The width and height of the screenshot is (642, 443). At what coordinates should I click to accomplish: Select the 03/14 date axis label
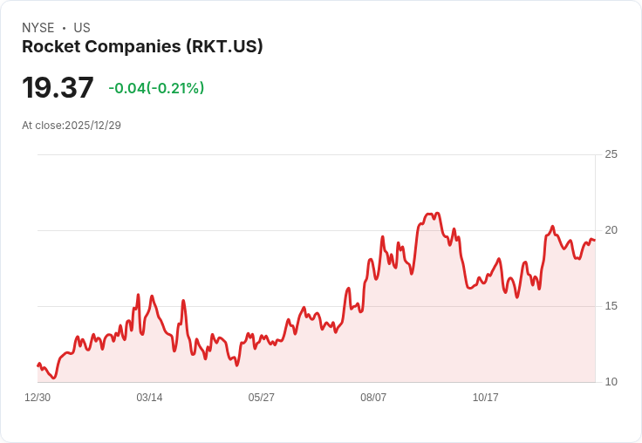(149, 397)
